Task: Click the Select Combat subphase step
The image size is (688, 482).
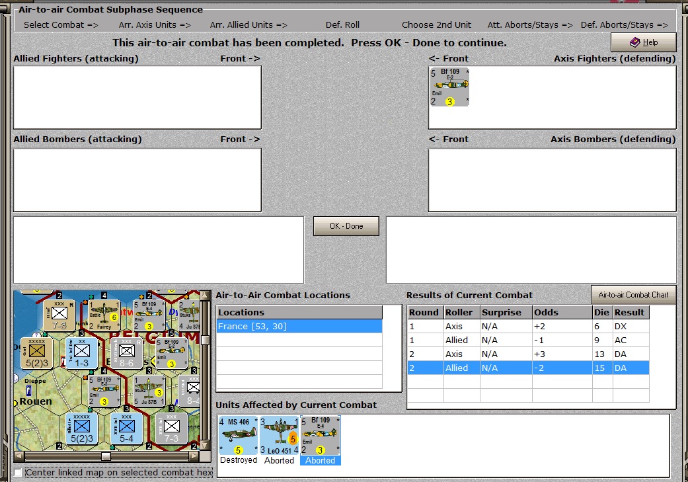Action: (x=61, y=25)
